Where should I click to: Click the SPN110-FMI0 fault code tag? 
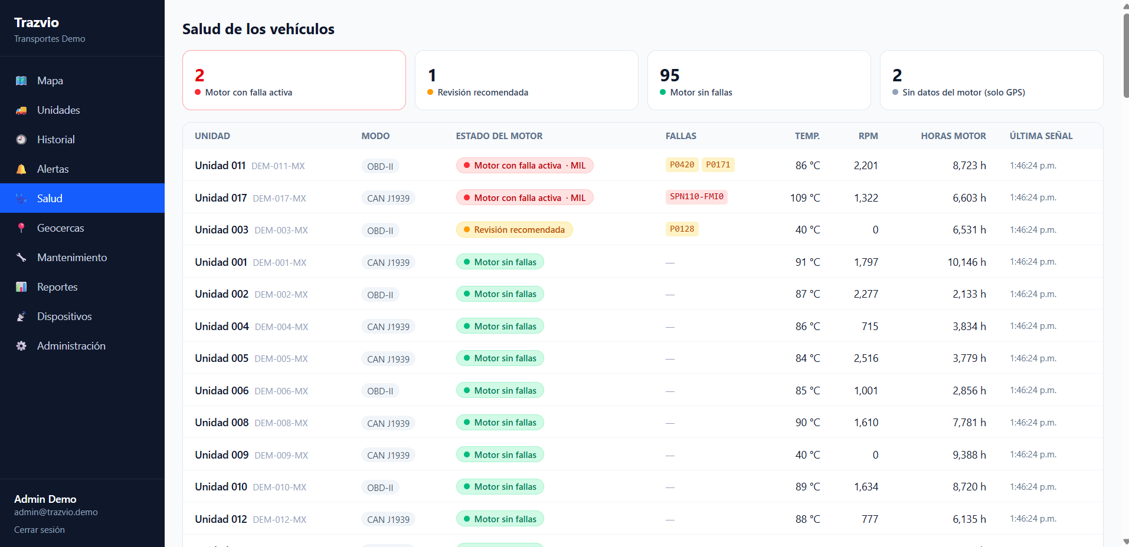coord(696,197)
